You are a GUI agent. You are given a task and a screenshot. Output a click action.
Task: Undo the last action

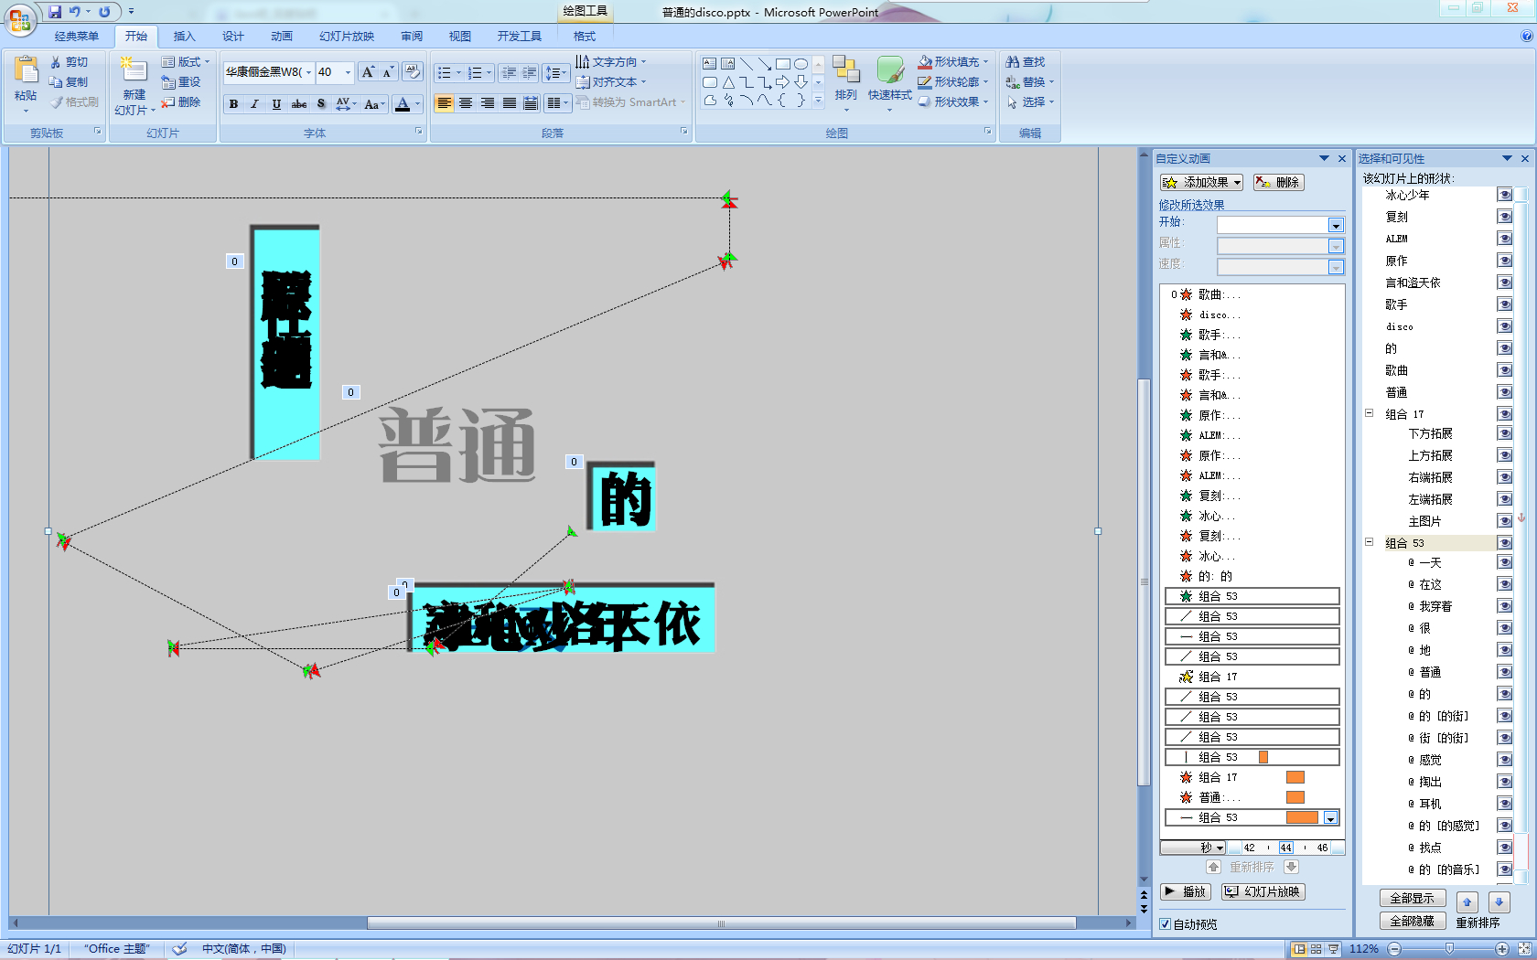75,12
